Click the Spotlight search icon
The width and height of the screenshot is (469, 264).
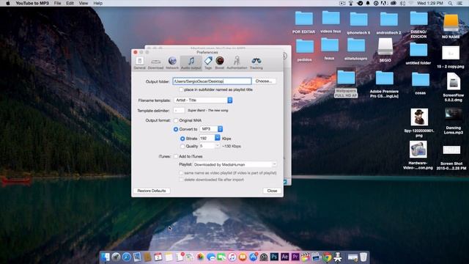pyautogui.click(x=450, y=3)
